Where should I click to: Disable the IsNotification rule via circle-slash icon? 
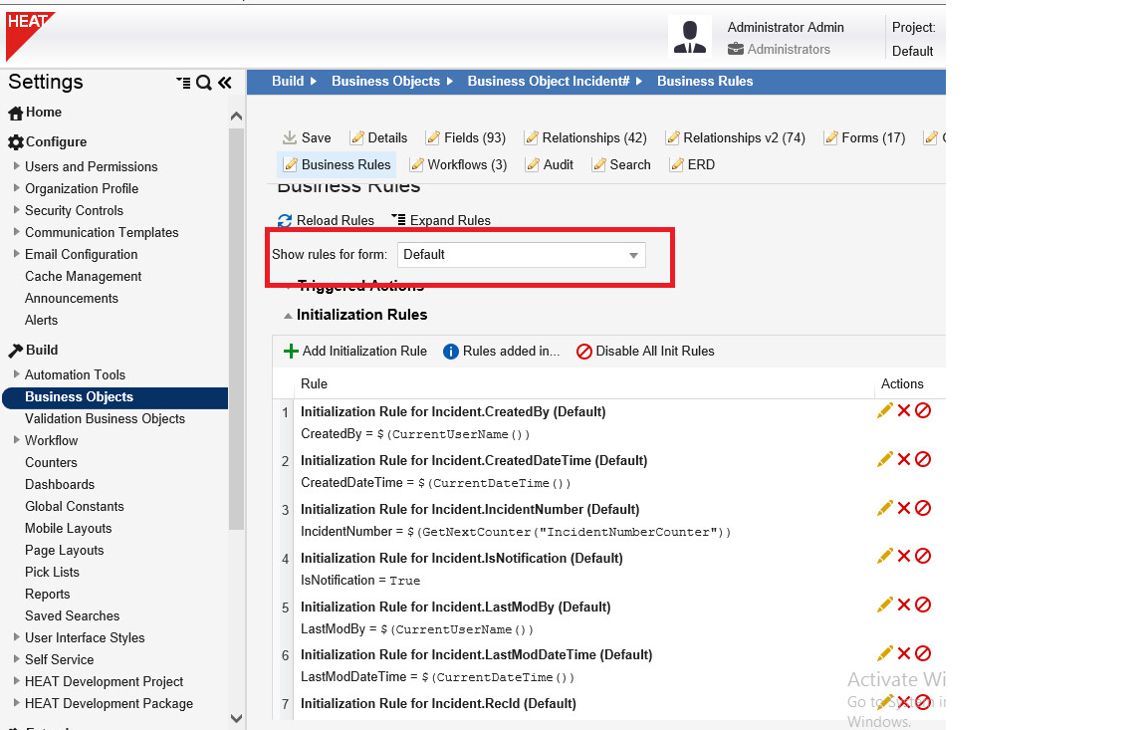(x=923, y=557)
